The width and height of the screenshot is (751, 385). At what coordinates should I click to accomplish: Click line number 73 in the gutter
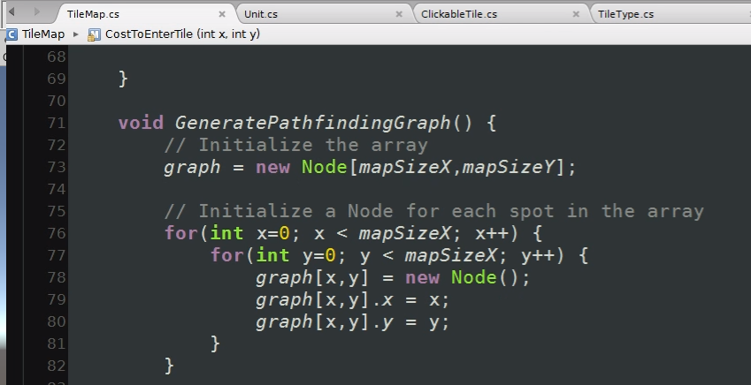[57, 167]
